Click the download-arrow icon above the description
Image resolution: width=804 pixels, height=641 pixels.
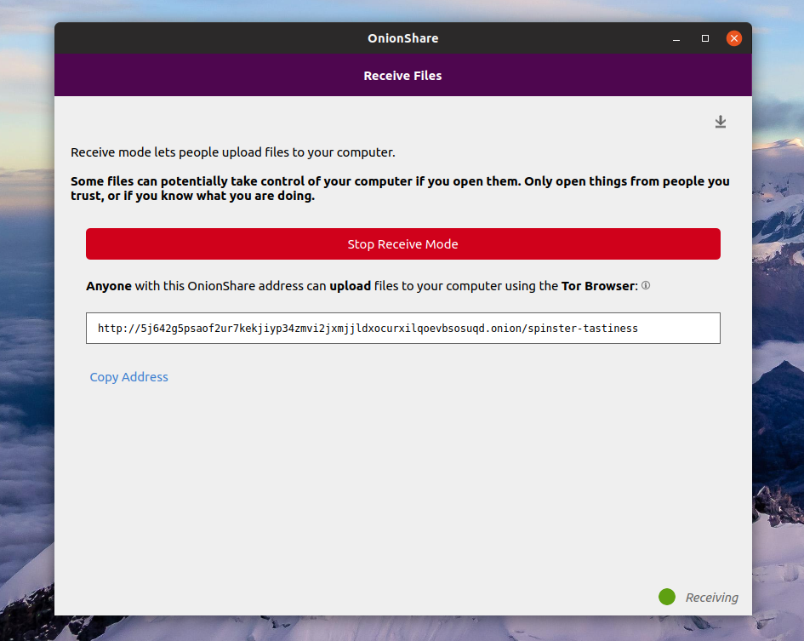(721, 122)
